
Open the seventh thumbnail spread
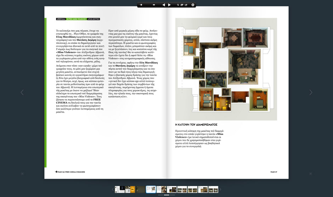(x=182, y=189)
